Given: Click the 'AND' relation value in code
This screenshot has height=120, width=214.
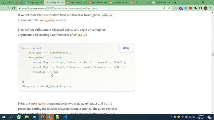Looking at the screenshot, I should tap(56, 72).
